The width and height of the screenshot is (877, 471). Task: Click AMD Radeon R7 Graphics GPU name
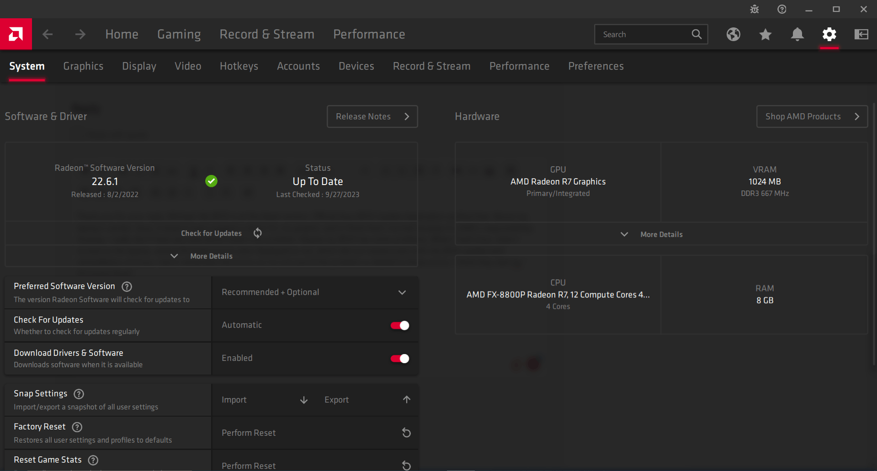point(558,182)
